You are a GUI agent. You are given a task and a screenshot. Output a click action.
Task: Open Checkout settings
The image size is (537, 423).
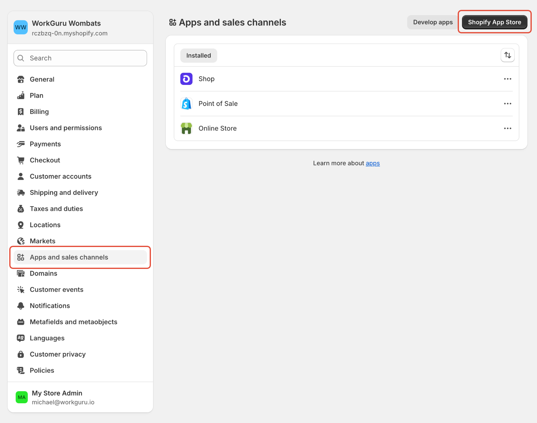(80, 160)
